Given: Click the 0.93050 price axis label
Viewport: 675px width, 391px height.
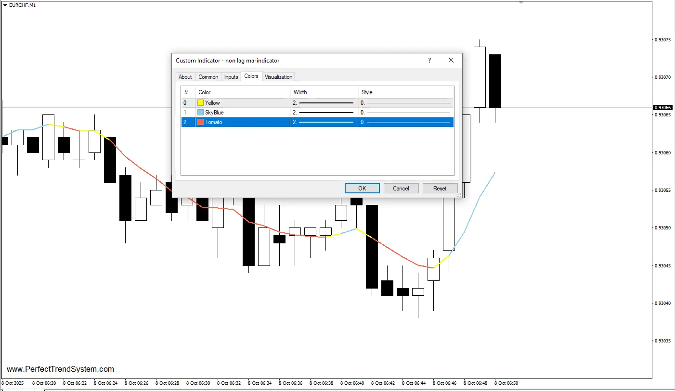Looking at the screenshot, I should (x=663, y=227).
